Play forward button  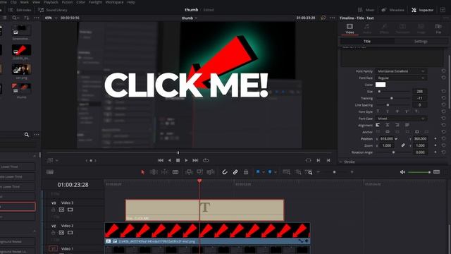(x=186, y=160)
